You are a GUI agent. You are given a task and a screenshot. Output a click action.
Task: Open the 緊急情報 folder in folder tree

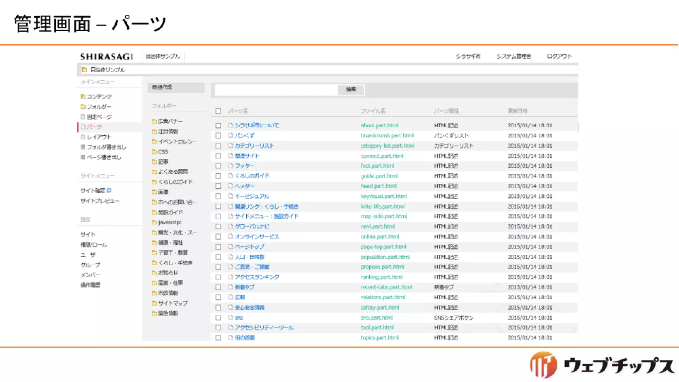point(168,313)
